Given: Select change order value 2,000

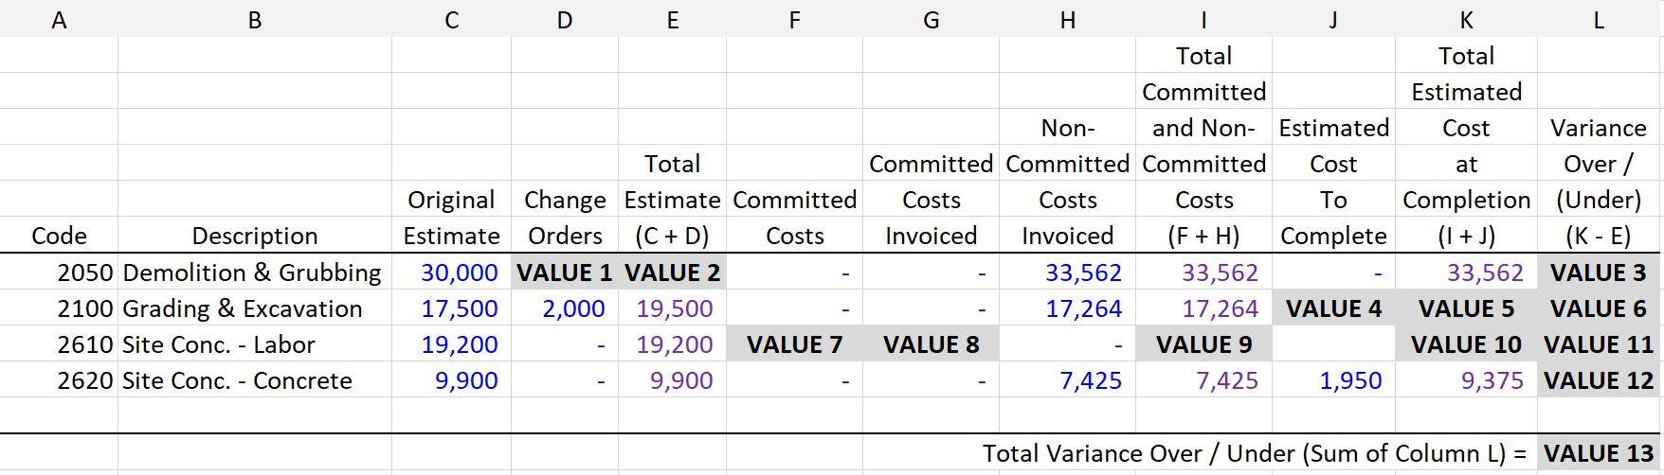Looking at the screenshot, I should [x=565, y=308].
